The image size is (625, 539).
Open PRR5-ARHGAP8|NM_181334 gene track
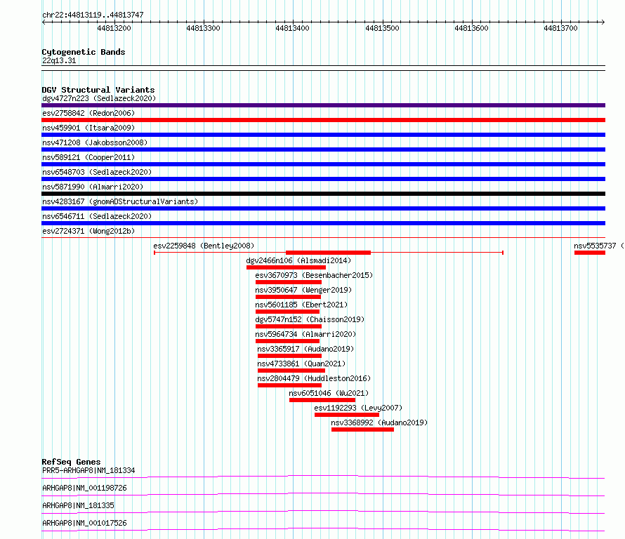coord(88,470)
